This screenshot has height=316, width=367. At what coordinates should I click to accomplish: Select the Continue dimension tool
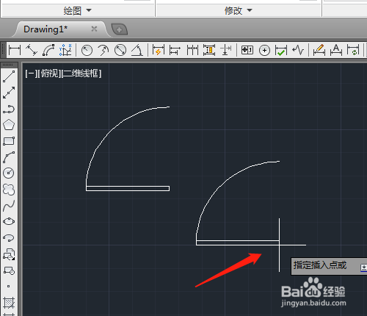(x=192, y=50)
